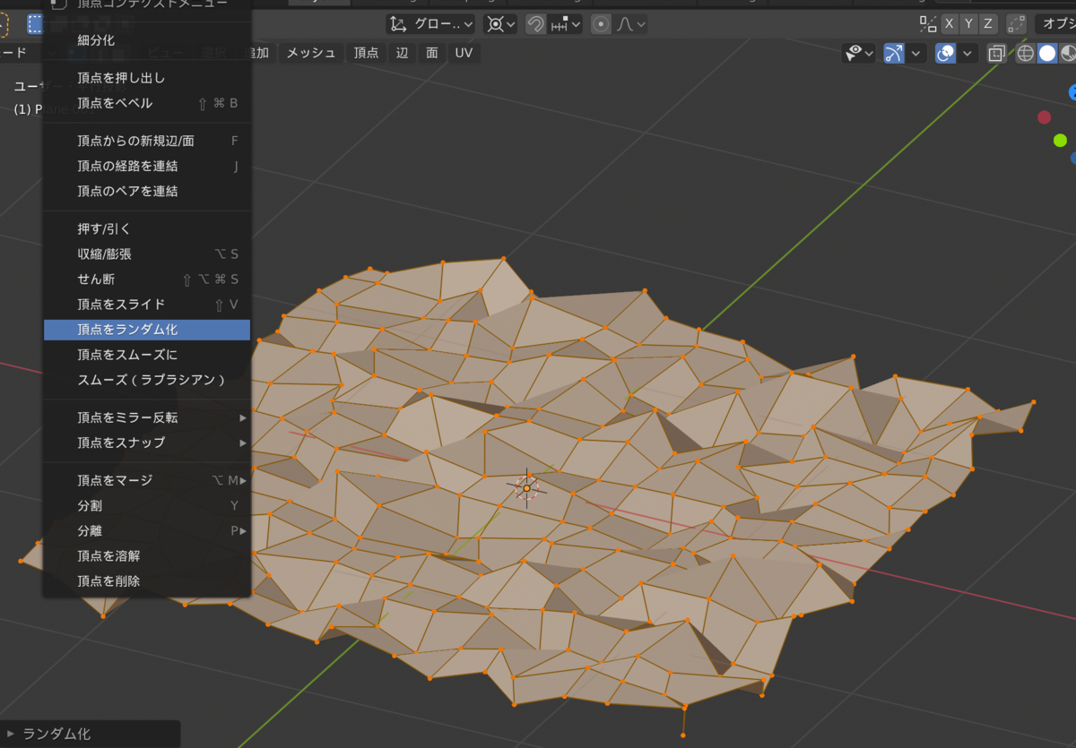Expand 頂点をスナップ submenu
Screen dimensions: 1076x748
point(147,443)
